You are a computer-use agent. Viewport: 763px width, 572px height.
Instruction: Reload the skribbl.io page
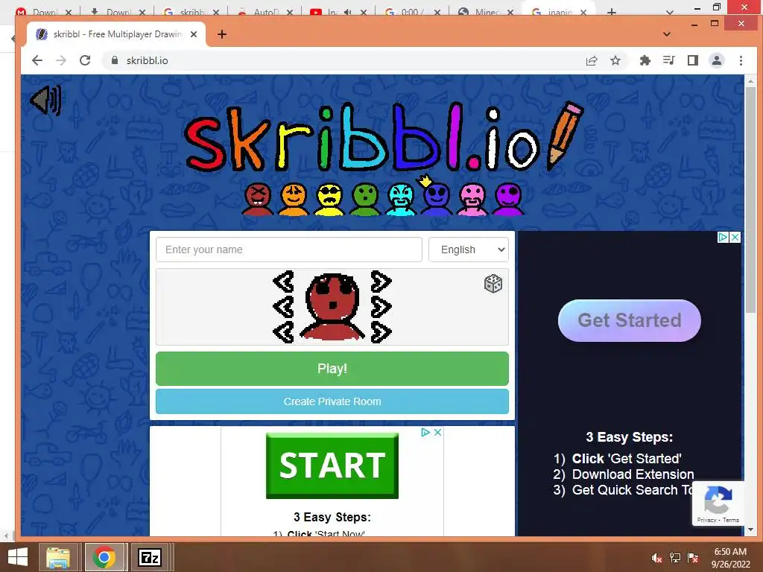click(x=85, y=60)
